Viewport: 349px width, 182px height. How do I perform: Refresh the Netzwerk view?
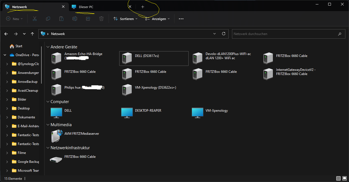click(x=224, y=34)
